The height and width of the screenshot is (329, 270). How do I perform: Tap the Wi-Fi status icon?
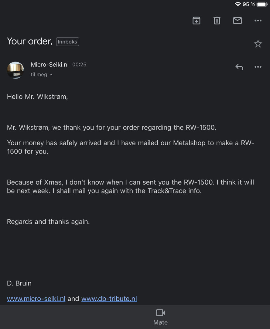pos(238,4)
